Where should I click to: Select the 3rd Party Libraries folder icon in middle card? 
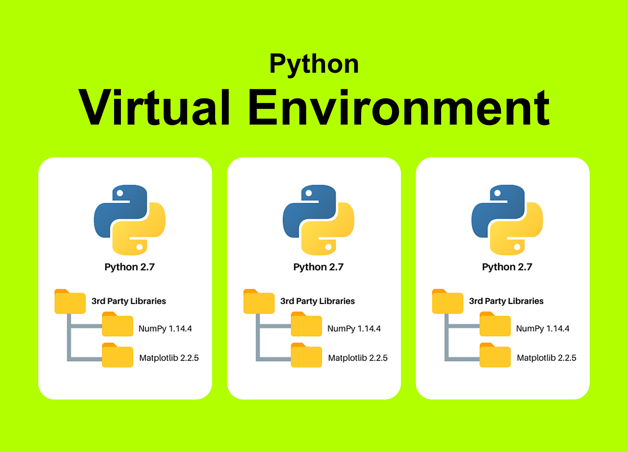click(259, 301)
